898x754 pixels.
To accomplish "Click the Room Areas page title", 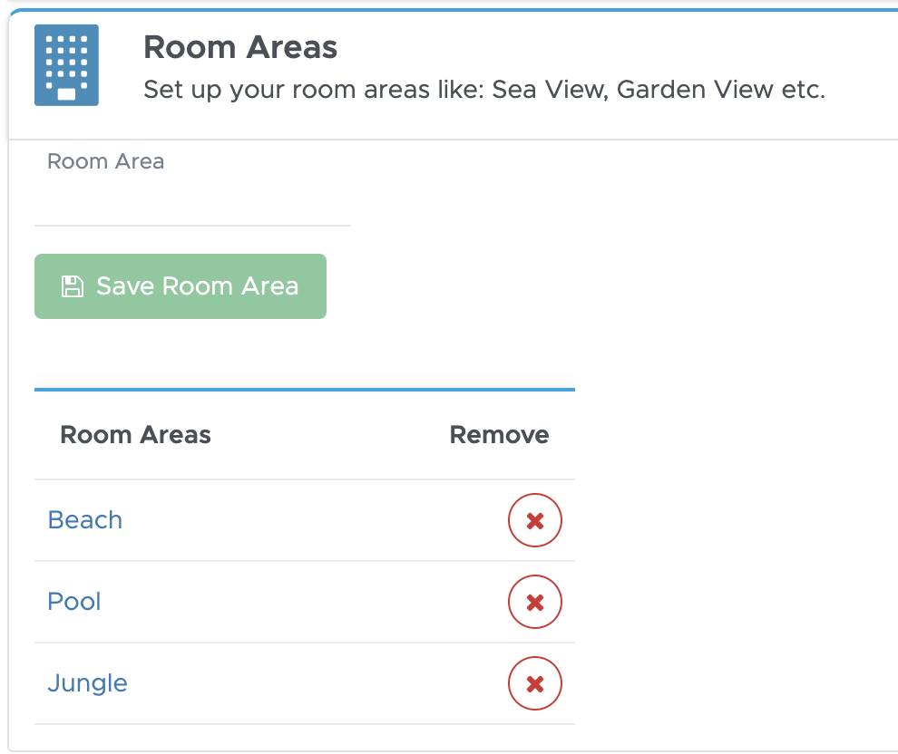I will pyautogui.click(x=240, y=47).
